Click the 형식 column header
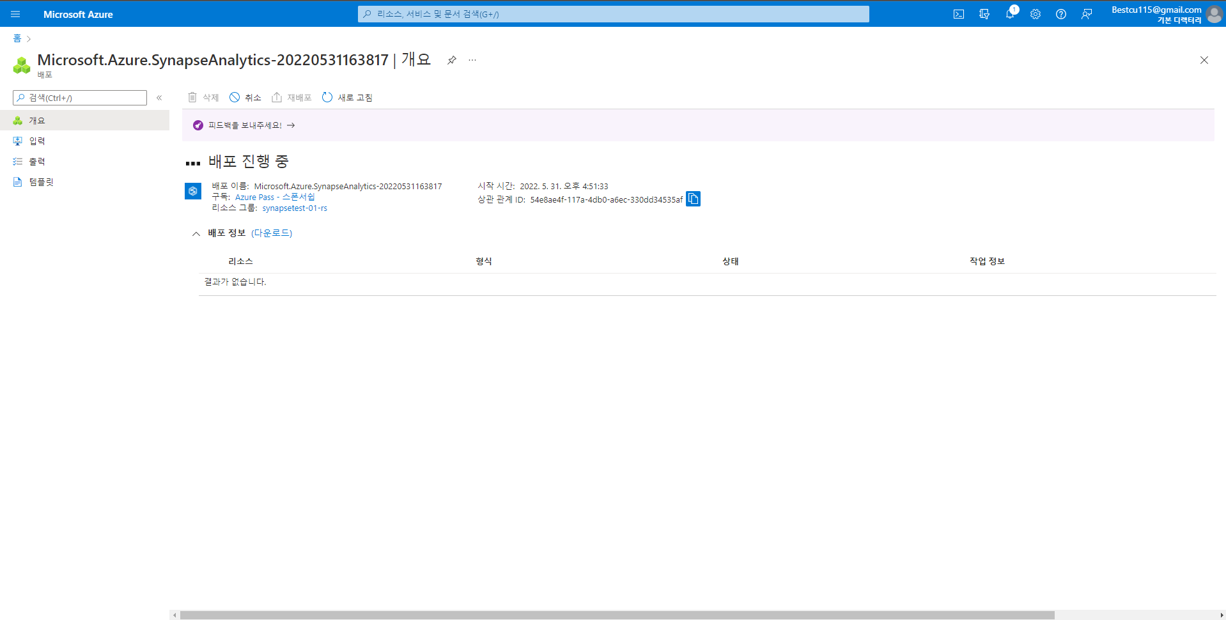The width and height of the screenshot is (1226, 620). [484, 261]
